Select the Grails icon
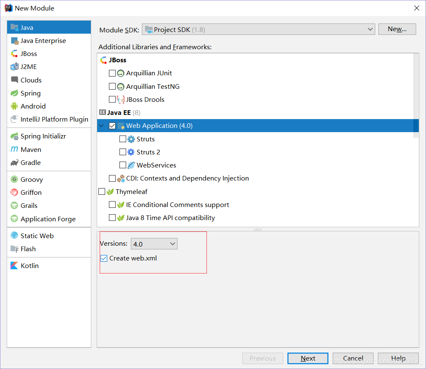 point(14,205)
